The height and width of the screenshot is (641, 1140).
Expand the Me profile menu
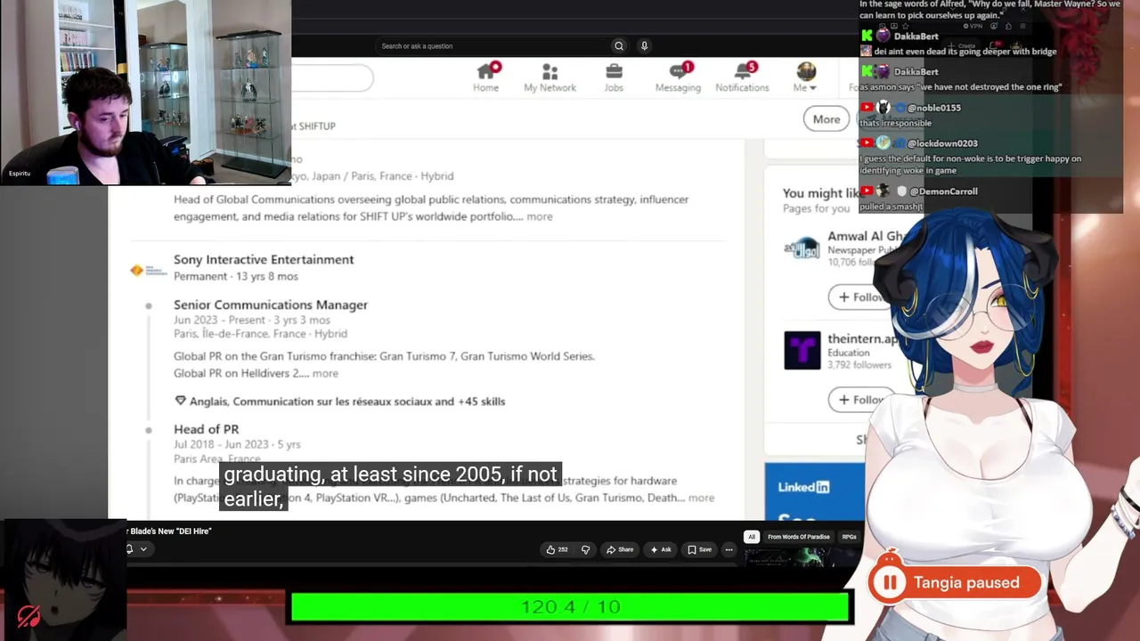(805, 77)
